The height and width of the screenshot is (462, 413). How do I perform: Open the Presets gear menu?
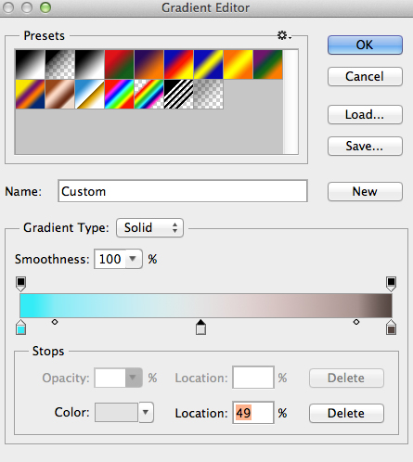point(284,35)
